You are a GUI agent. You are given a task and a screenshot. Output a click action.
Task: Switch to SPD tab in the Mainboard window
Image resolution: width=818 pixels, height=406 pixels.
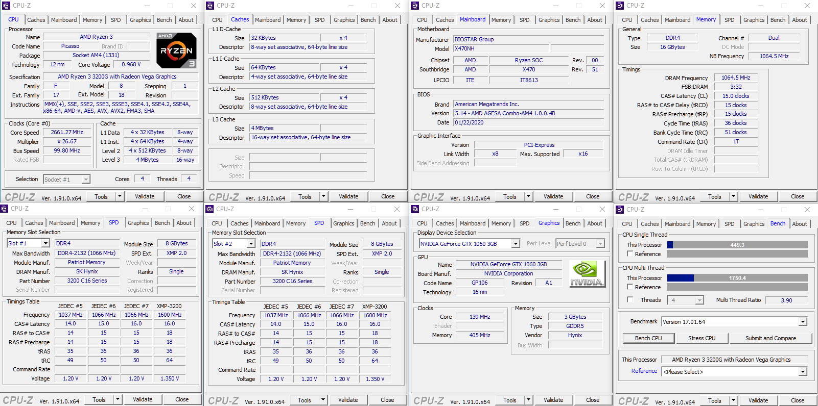[x=524, y=20]
